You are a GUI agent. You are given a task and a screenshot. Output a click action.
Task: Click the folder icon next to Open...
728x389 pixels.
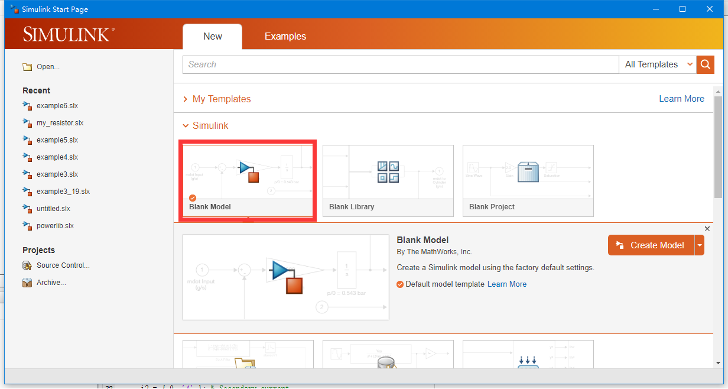[27, 67]
